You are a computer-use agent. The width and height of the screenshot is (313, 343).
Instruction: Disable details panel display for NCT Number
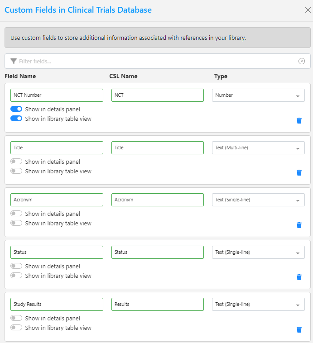(16, 109)
